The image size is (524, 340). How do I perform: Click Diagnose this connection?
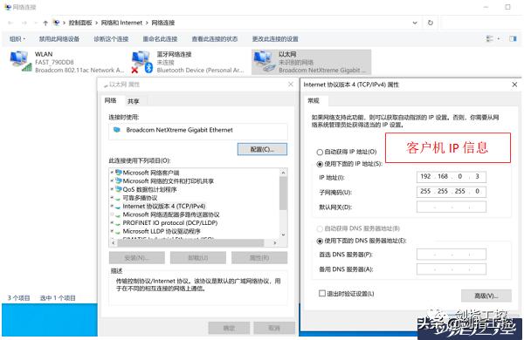click(x=111, y=38)
